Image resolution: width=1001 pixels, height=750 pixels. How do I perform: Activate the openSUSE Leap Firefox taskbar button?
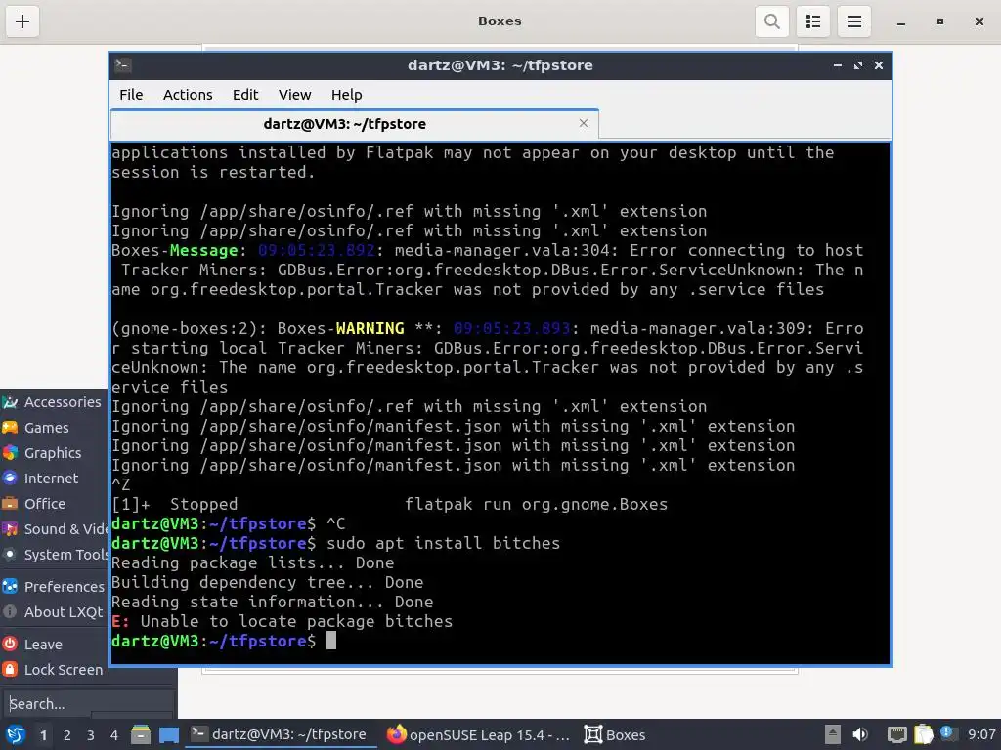(478, 734)
